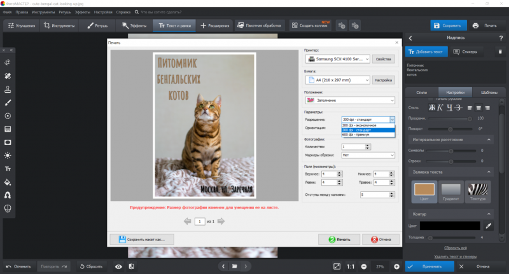Toggle underline text style

(449, 107)
